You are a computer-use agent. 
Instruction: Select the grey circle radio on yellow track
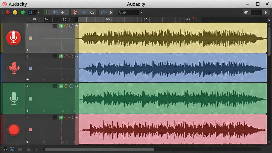coord(71,26)
